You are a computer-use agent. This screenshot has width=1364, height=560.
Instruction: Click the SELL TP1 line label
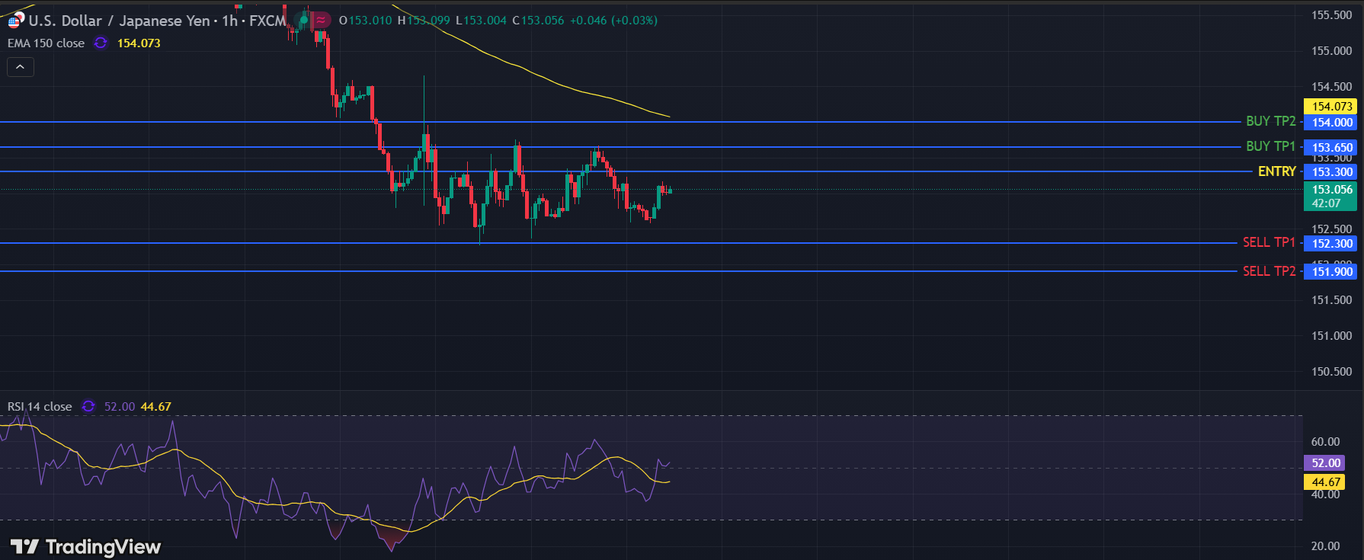[x=1269, y=242]
